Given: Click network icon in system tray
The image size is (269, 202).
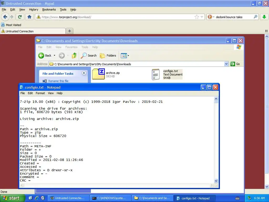Looking at the screenshot, I should (x=250, y=198).
